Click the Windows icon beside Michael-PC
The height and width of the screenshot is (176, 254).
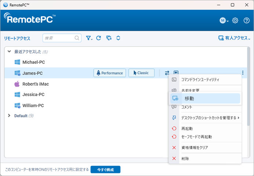pyautogui.click(x=17, y=62)
